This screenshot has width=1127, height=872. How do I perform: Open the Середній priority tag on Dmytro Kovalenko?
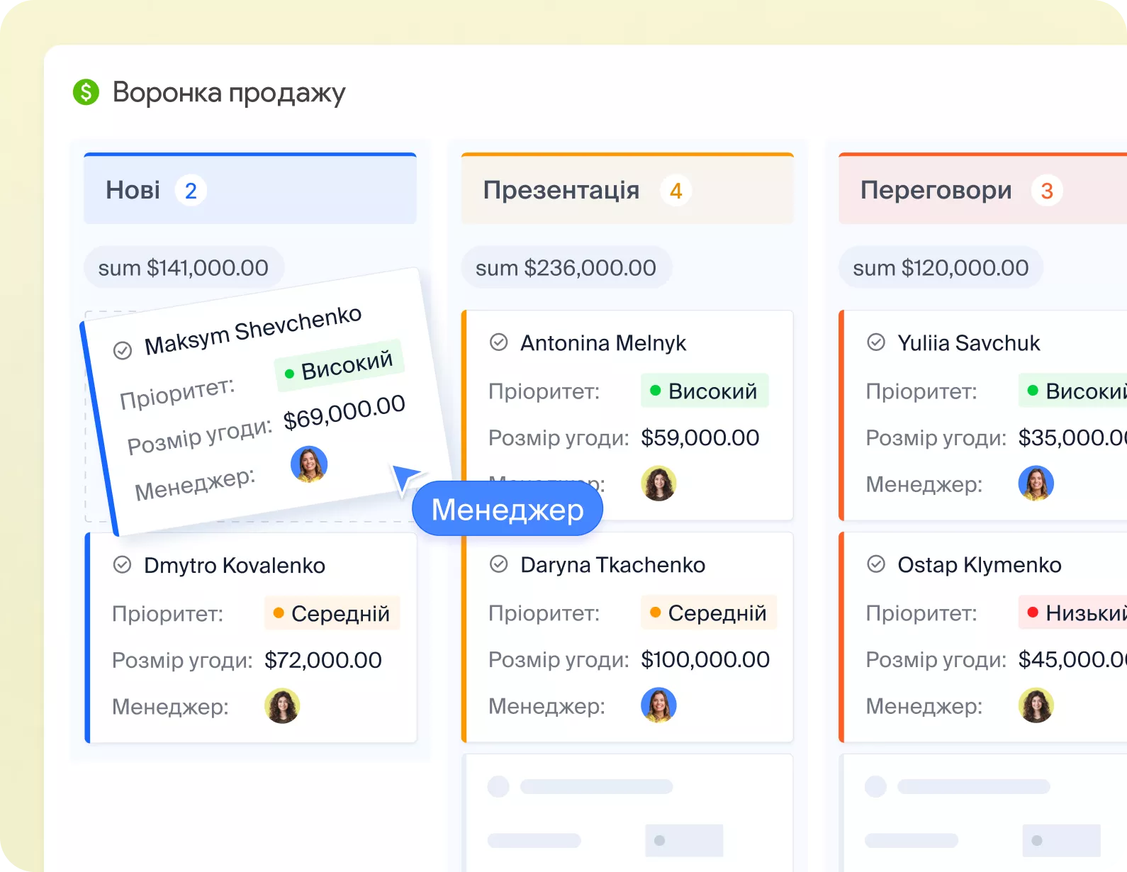332,613
